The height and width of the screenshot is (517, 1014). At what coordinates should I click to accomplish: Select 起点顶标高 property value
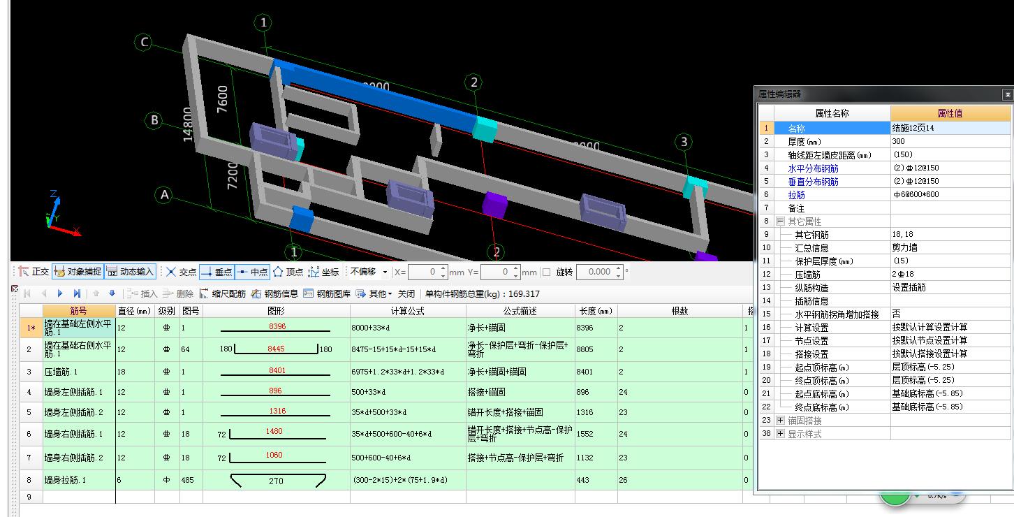tap(950, 367)
